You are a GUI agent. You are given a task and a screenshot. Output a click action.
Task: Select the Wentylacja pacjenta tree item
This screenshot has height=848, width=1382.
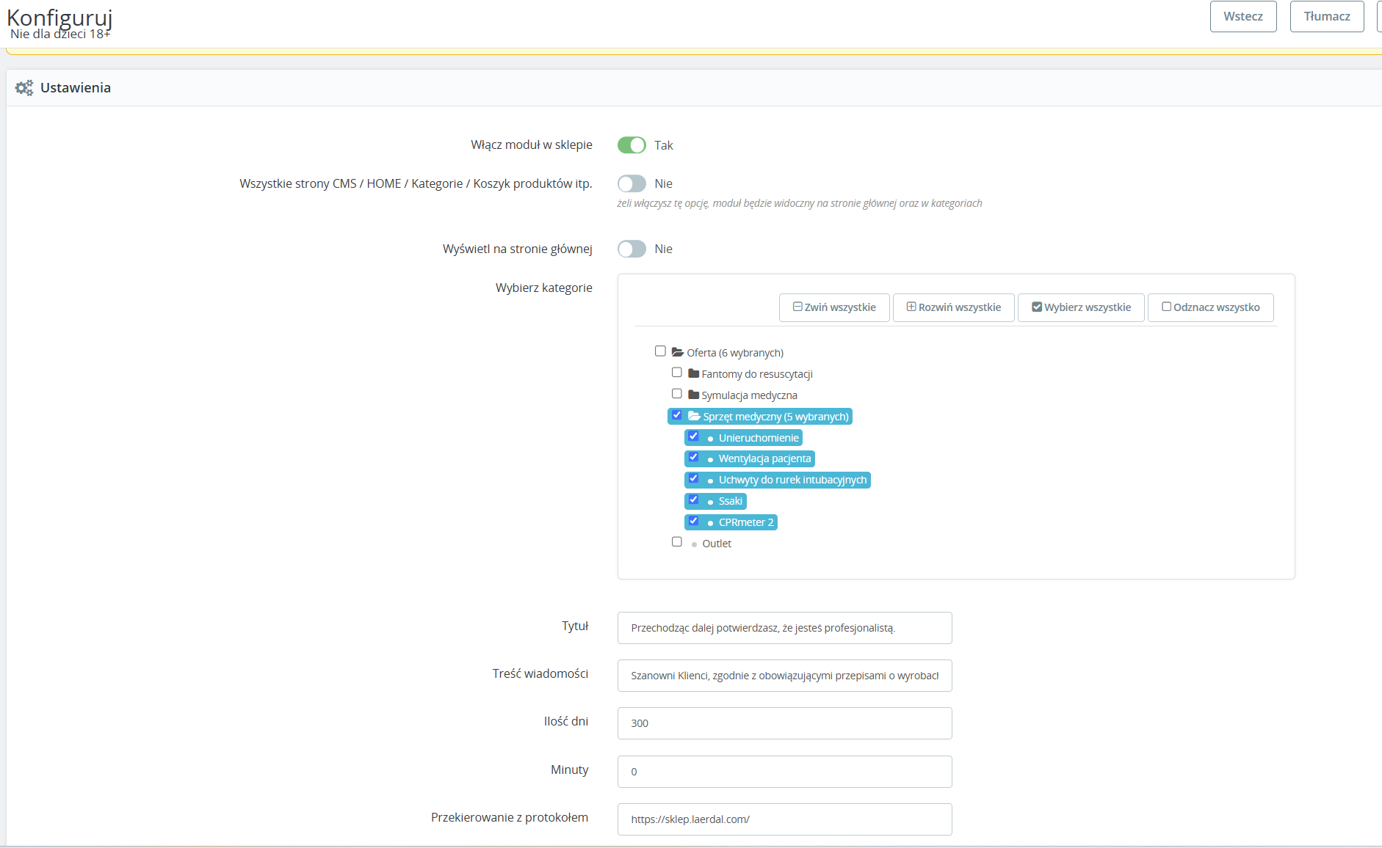point(764,458)
